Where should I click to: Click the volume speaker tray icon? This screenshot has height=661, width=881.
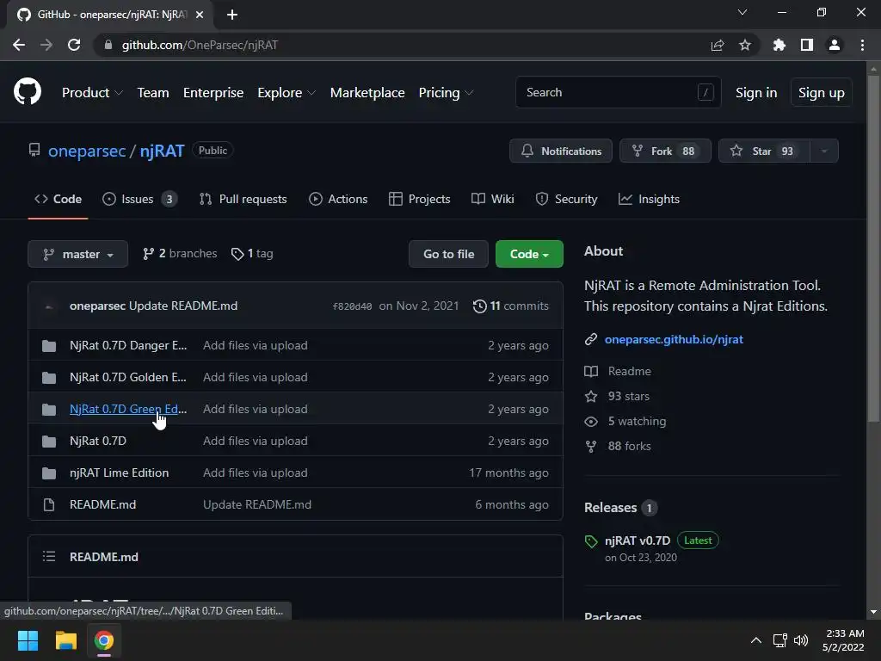click(801, 640)
